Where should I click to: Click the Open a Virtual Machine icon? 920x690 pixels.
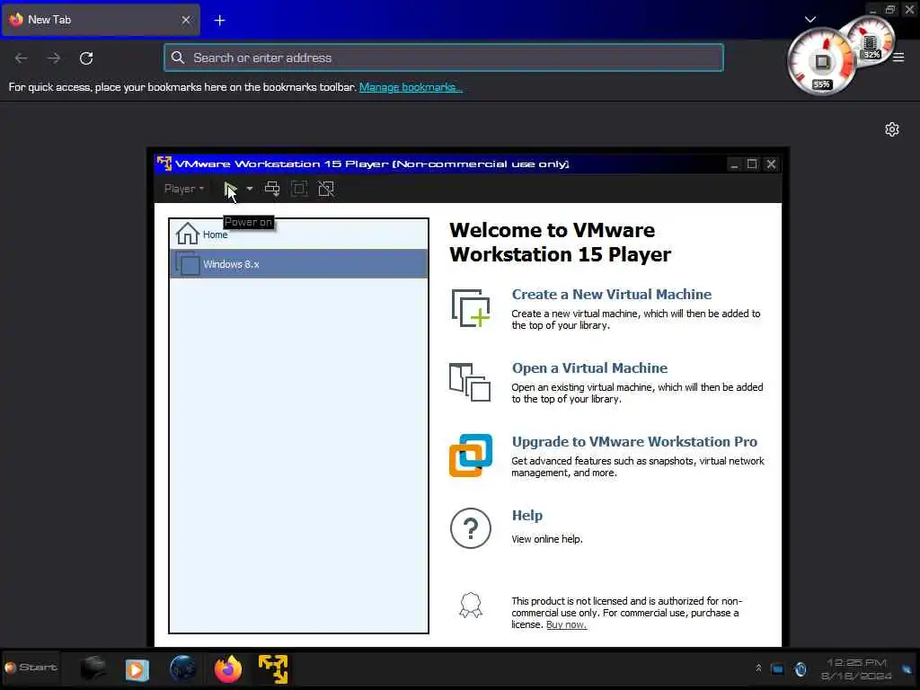pyautogui.click(x=470, y=382)
